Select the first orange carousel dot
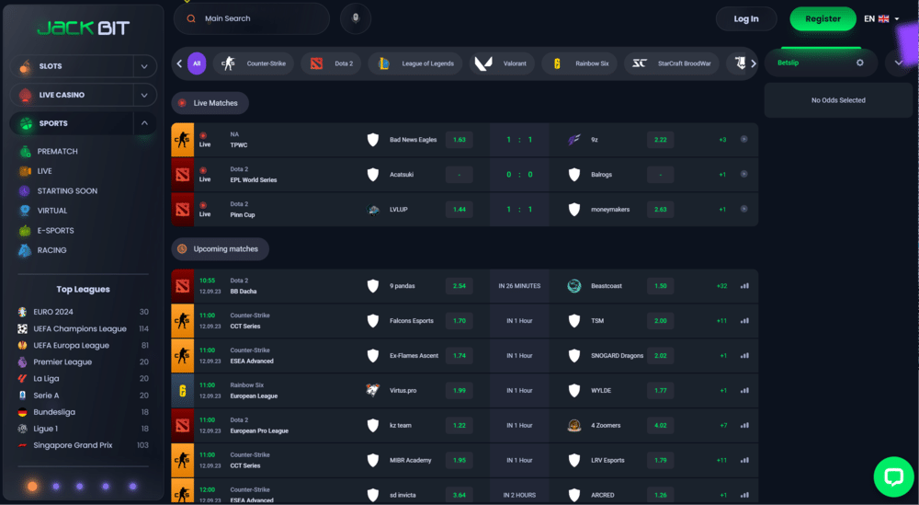Viewport: 919px width, 505px height. [x=32, y=487]
